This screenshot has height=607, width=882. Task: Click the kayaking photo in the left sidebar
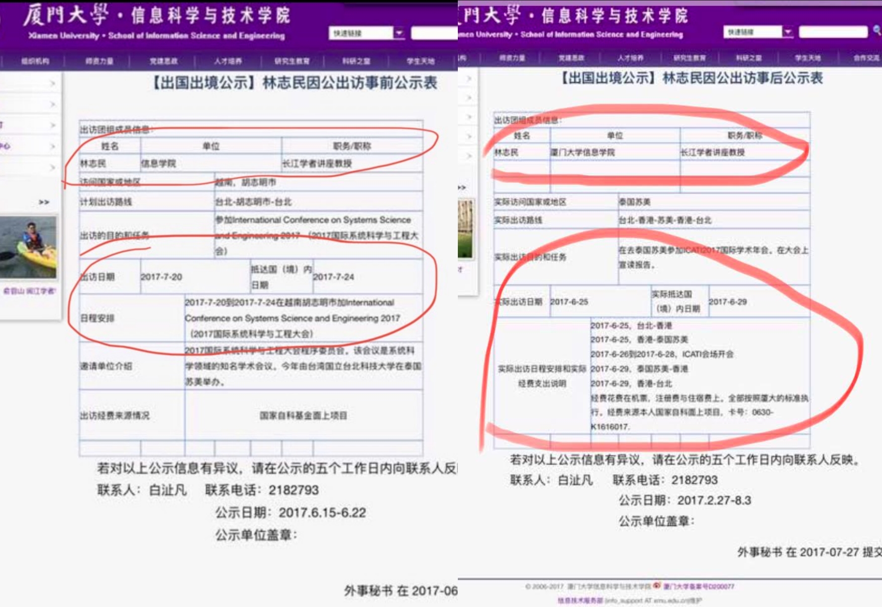(x=28, y=247)
